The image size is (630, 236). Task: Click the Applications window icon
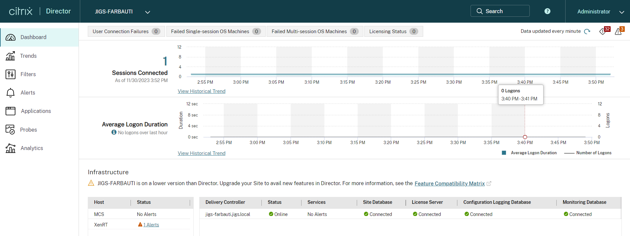point(11,111)
